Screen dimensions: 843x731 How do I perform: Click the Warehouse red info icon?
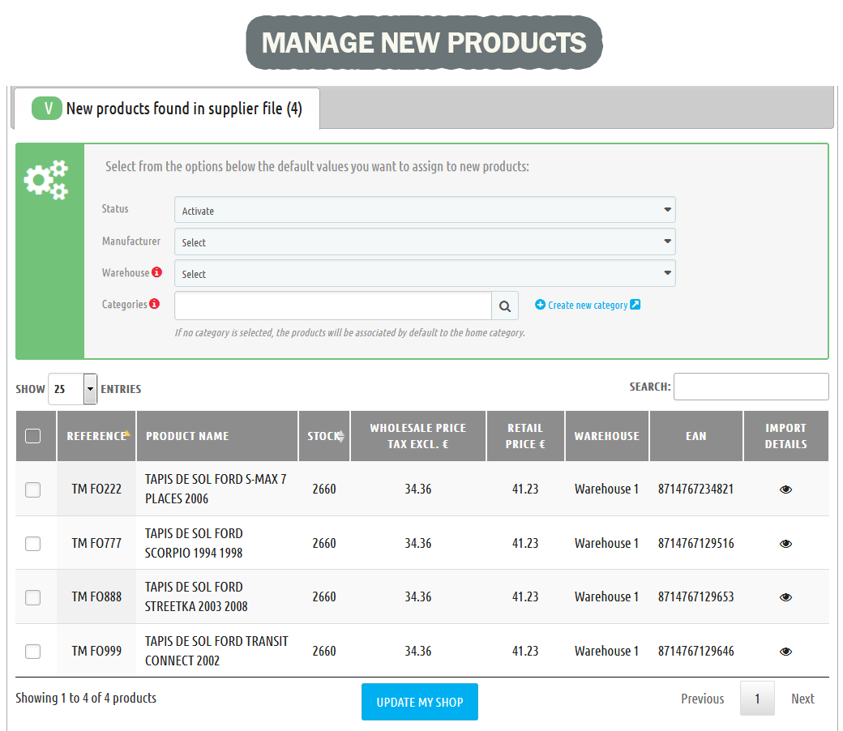tap(157, 273)
